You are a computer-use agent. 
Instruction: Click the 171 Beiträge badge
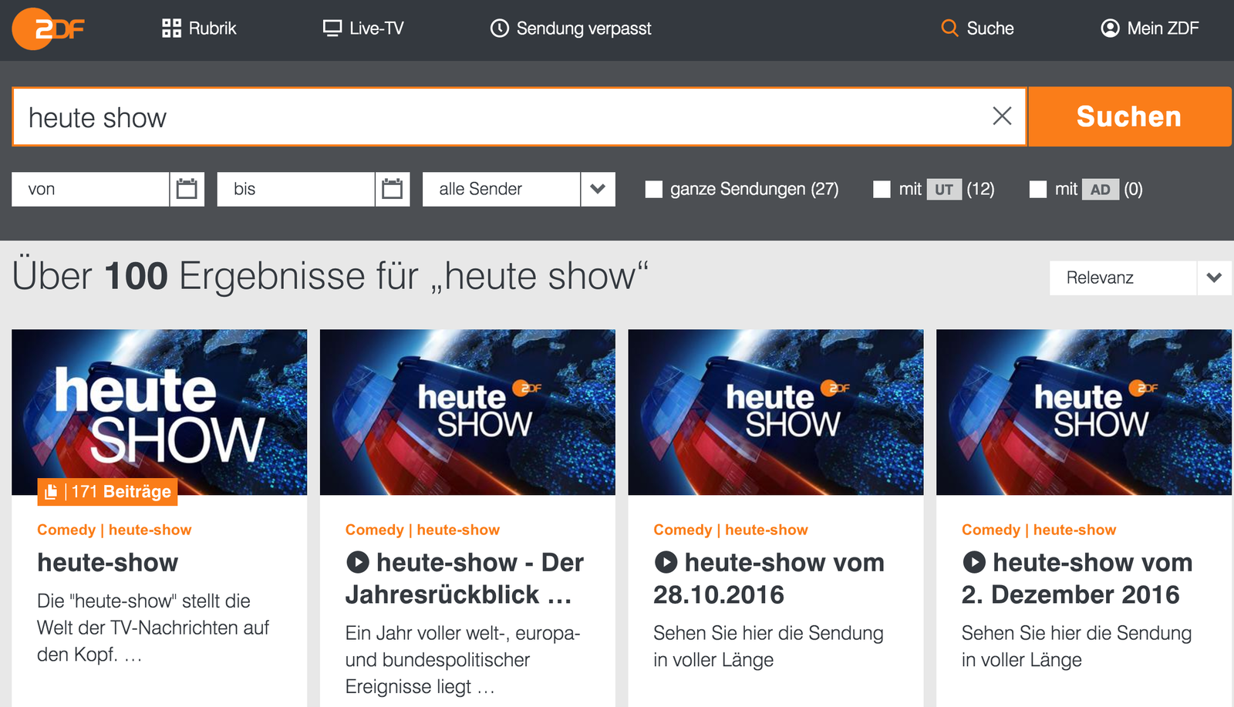pyautogui.click(x=107, y=492)
